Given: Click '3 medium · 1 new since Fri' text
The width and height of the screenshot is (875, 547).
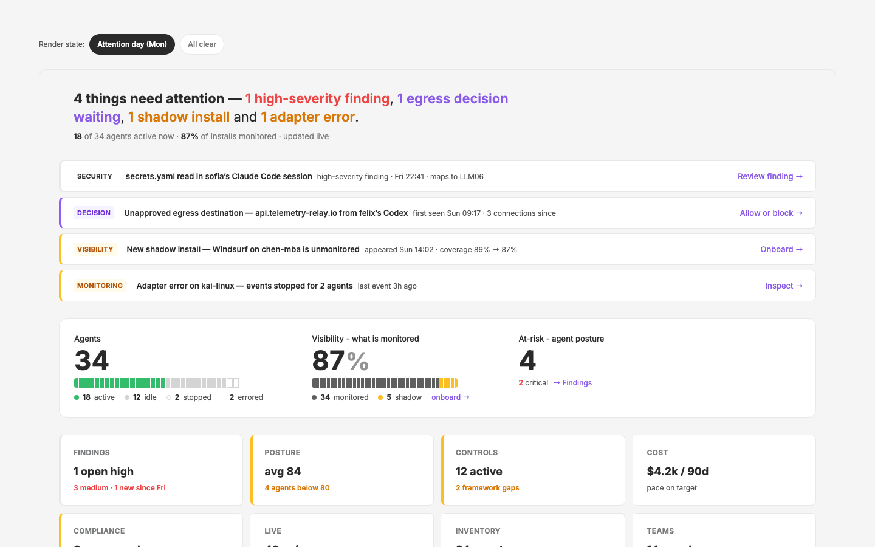Looking at the screenshot, I should click(x=120, y=488).
